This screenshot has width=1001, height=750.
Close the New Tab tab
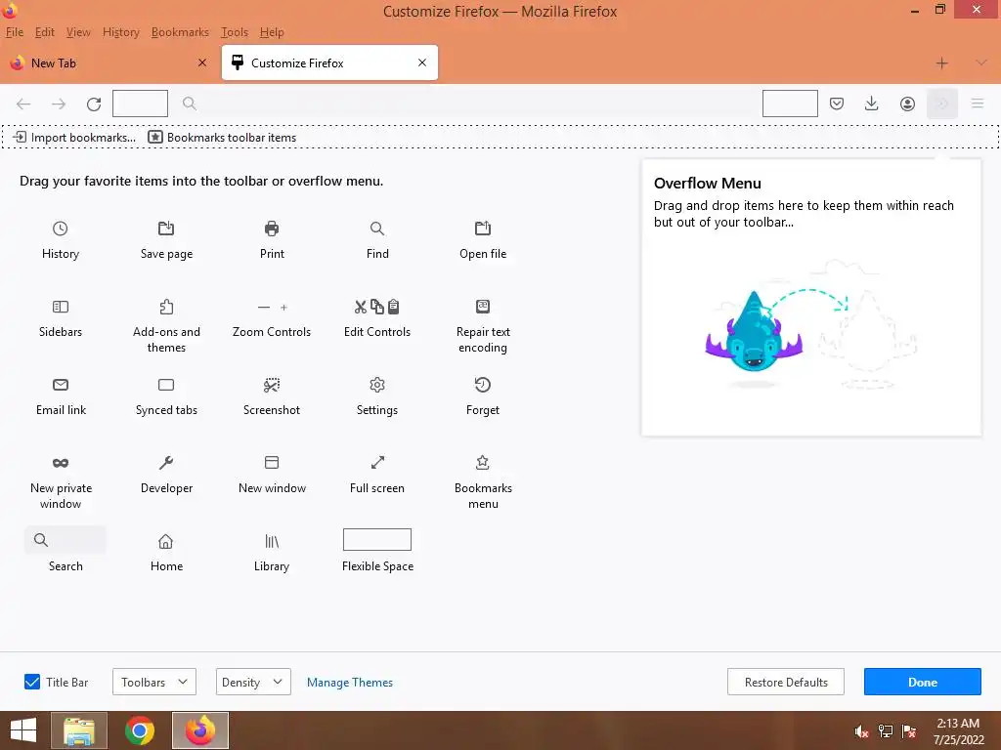(x=201, y=62)
